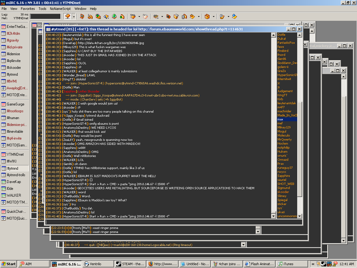Click the Connect lightning bolt toolbar icon

coord(68,16)
